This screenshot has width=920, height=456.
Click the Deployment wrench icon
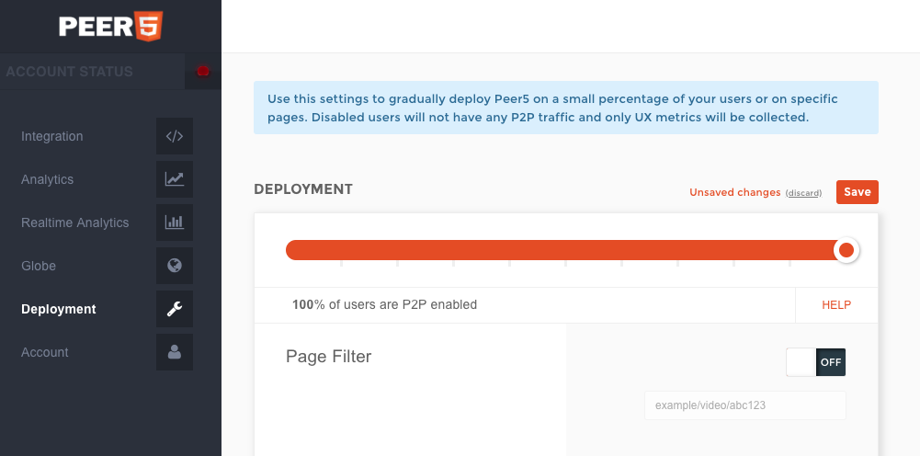tap(175, 309)
